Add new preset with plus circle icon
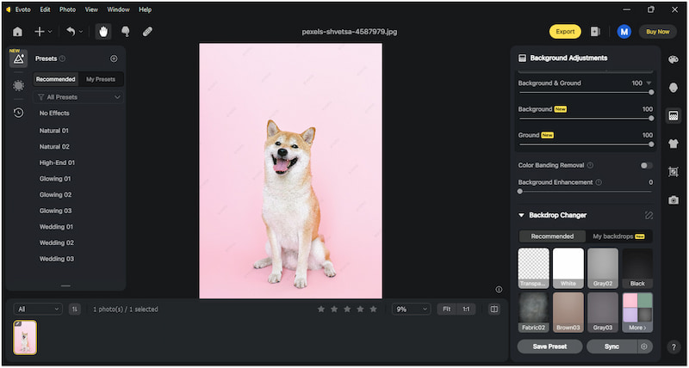 point(114,58)
